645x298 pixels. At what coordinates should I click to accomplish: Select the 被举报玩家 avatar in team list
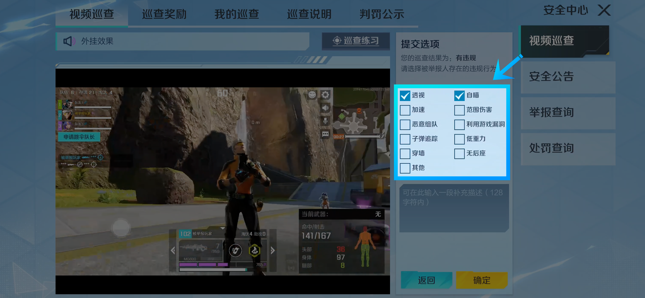coord(68,115)
